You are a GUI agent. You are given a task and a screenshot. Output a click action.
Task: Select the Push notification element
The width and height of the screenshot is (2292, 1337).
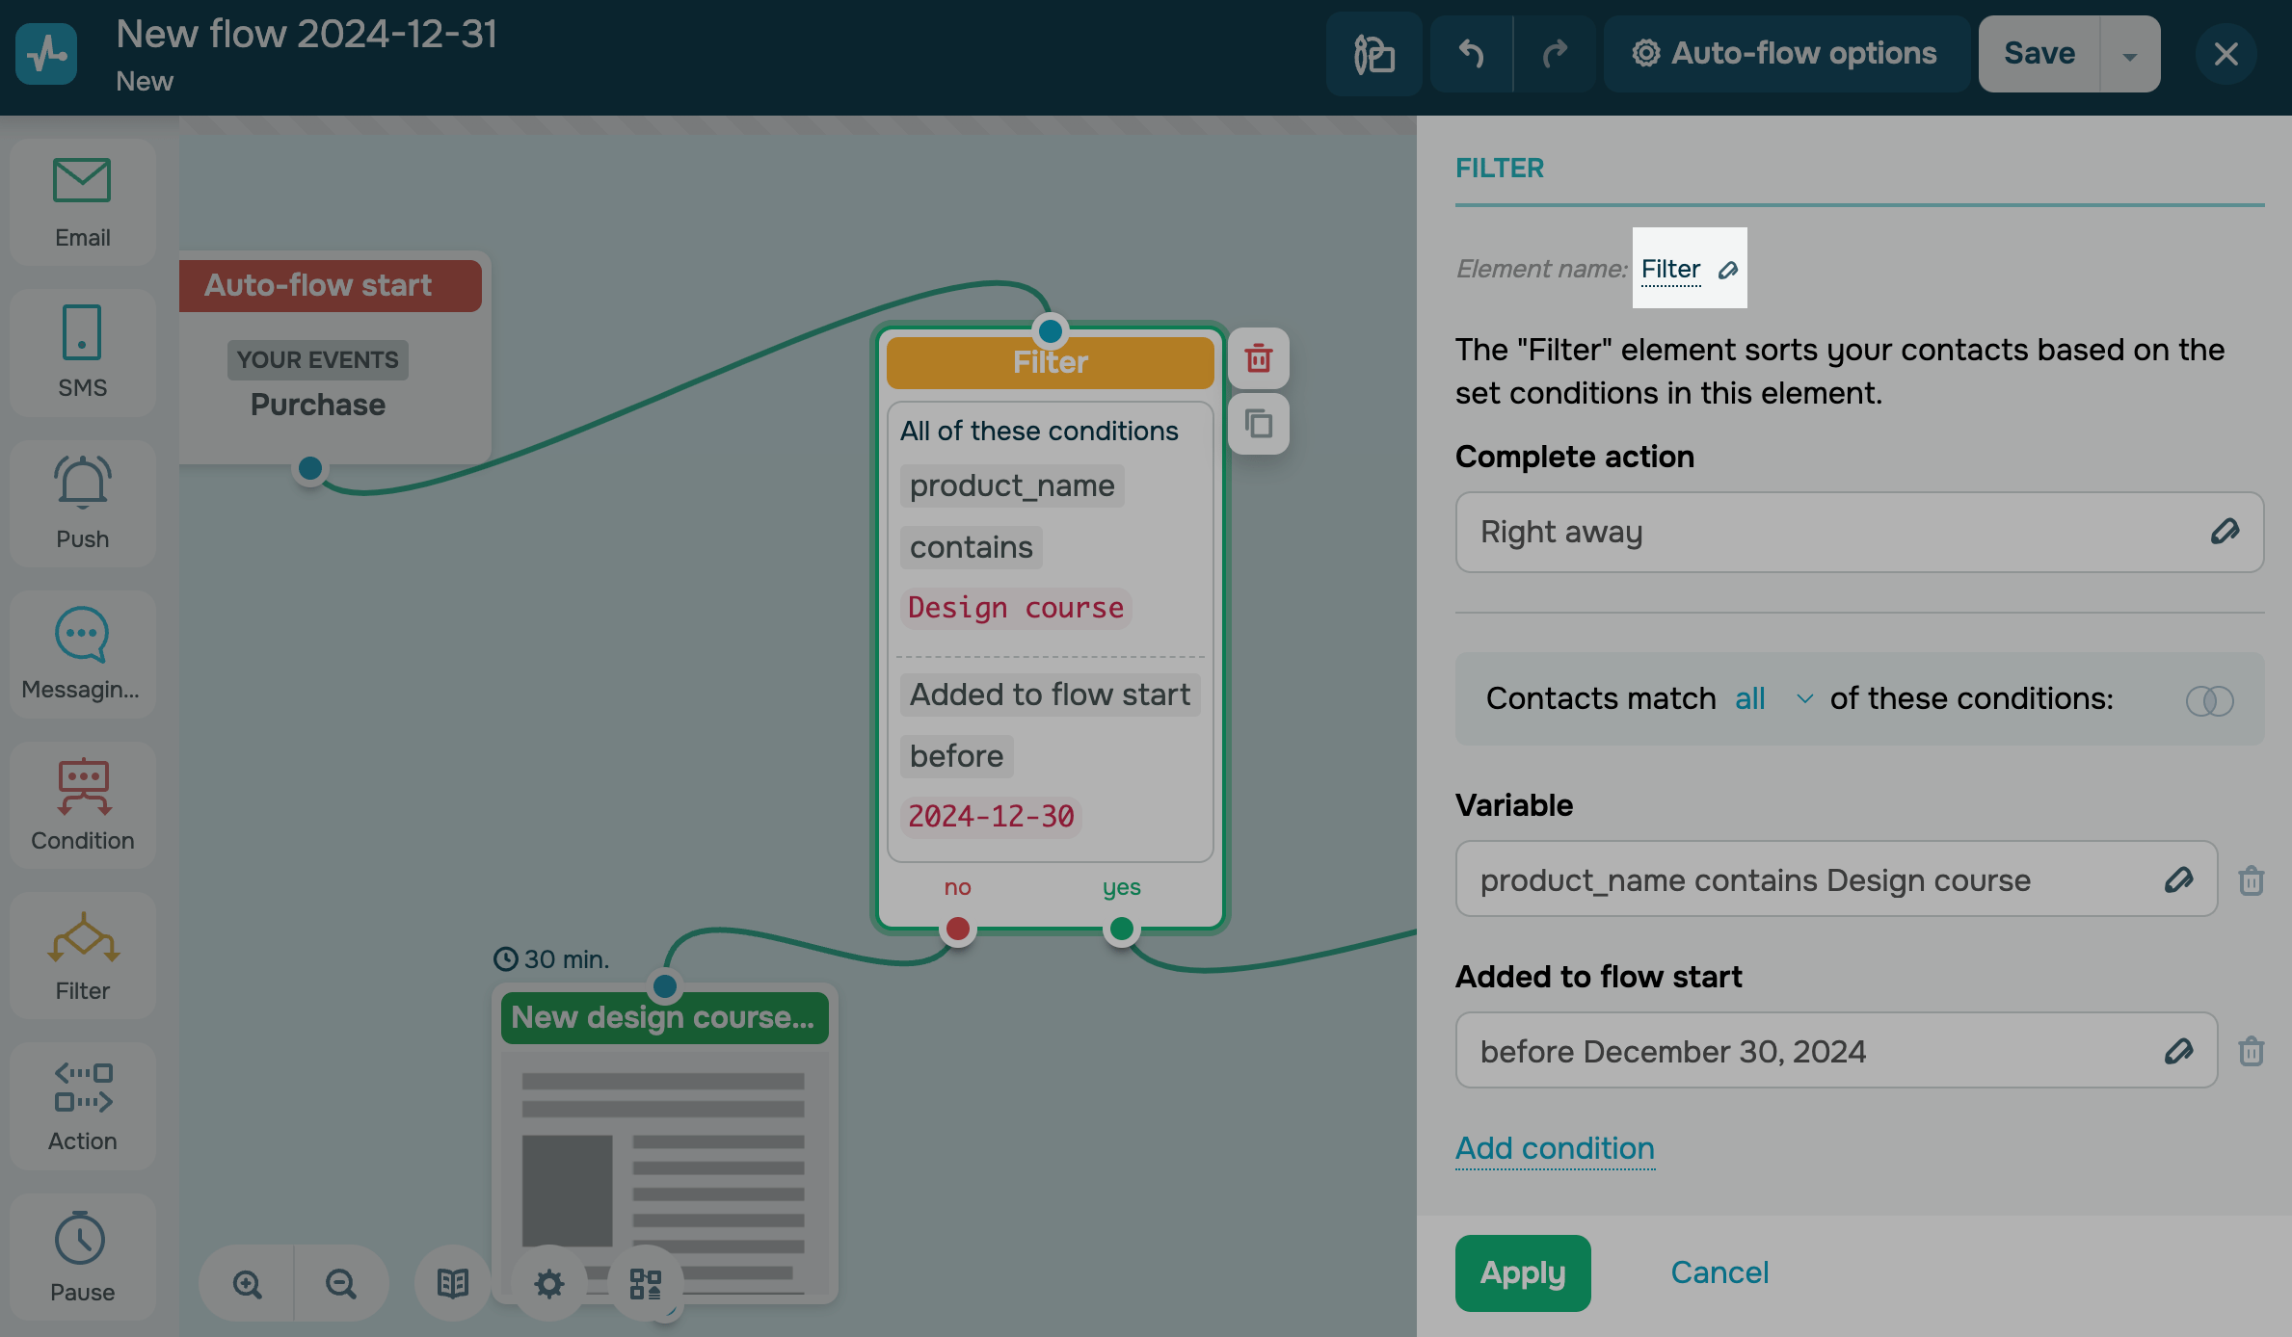click(x=82, y=503)
